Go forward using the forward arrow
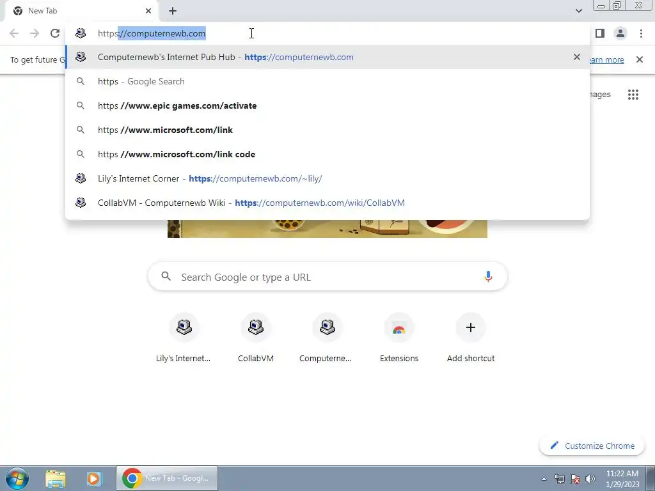 point(35,33)
